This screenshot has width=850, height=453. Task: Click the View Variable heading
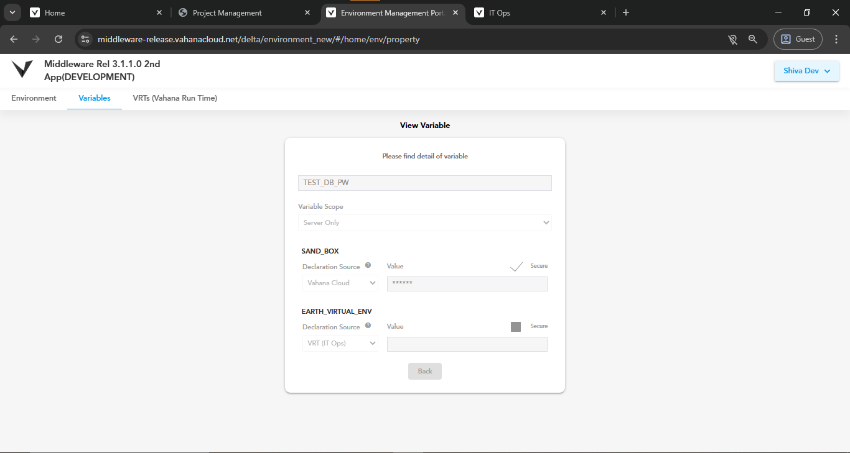coord(425,125)
